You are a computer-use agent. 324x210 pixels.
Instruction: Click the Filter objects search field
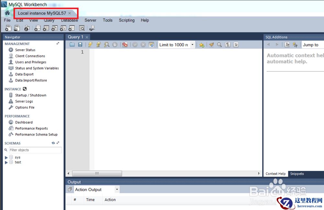click(35, 150)
